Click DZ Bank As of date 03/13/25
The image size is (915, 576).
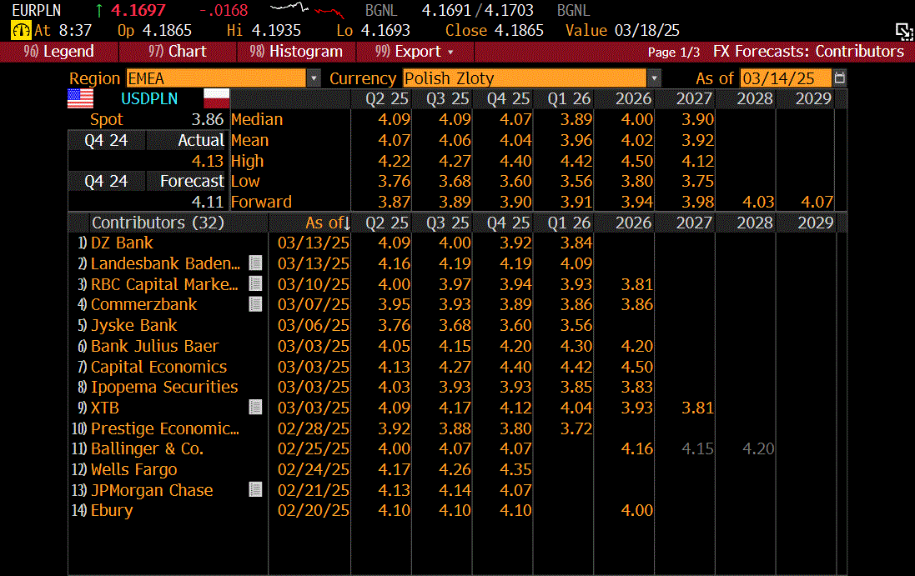(314, 243)
